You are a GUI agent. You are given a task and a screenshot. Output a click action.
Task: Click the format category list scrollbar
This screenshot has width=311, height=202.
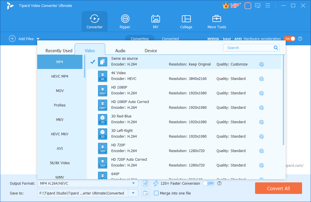[84, 66]
